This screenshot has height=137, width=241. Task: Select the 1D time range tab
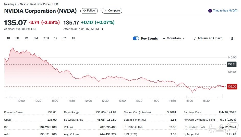(x=8, y=38)
